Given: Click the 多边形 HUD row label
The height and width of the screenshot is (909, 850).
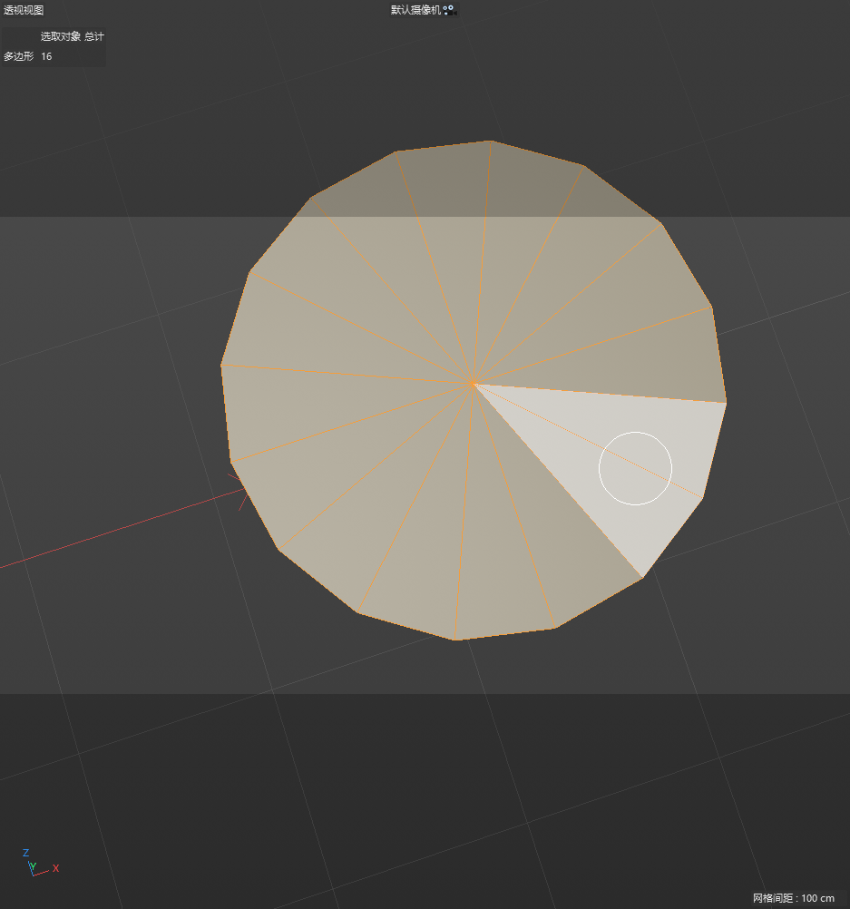Looking at the screenshot, I should tap(18, 56).
